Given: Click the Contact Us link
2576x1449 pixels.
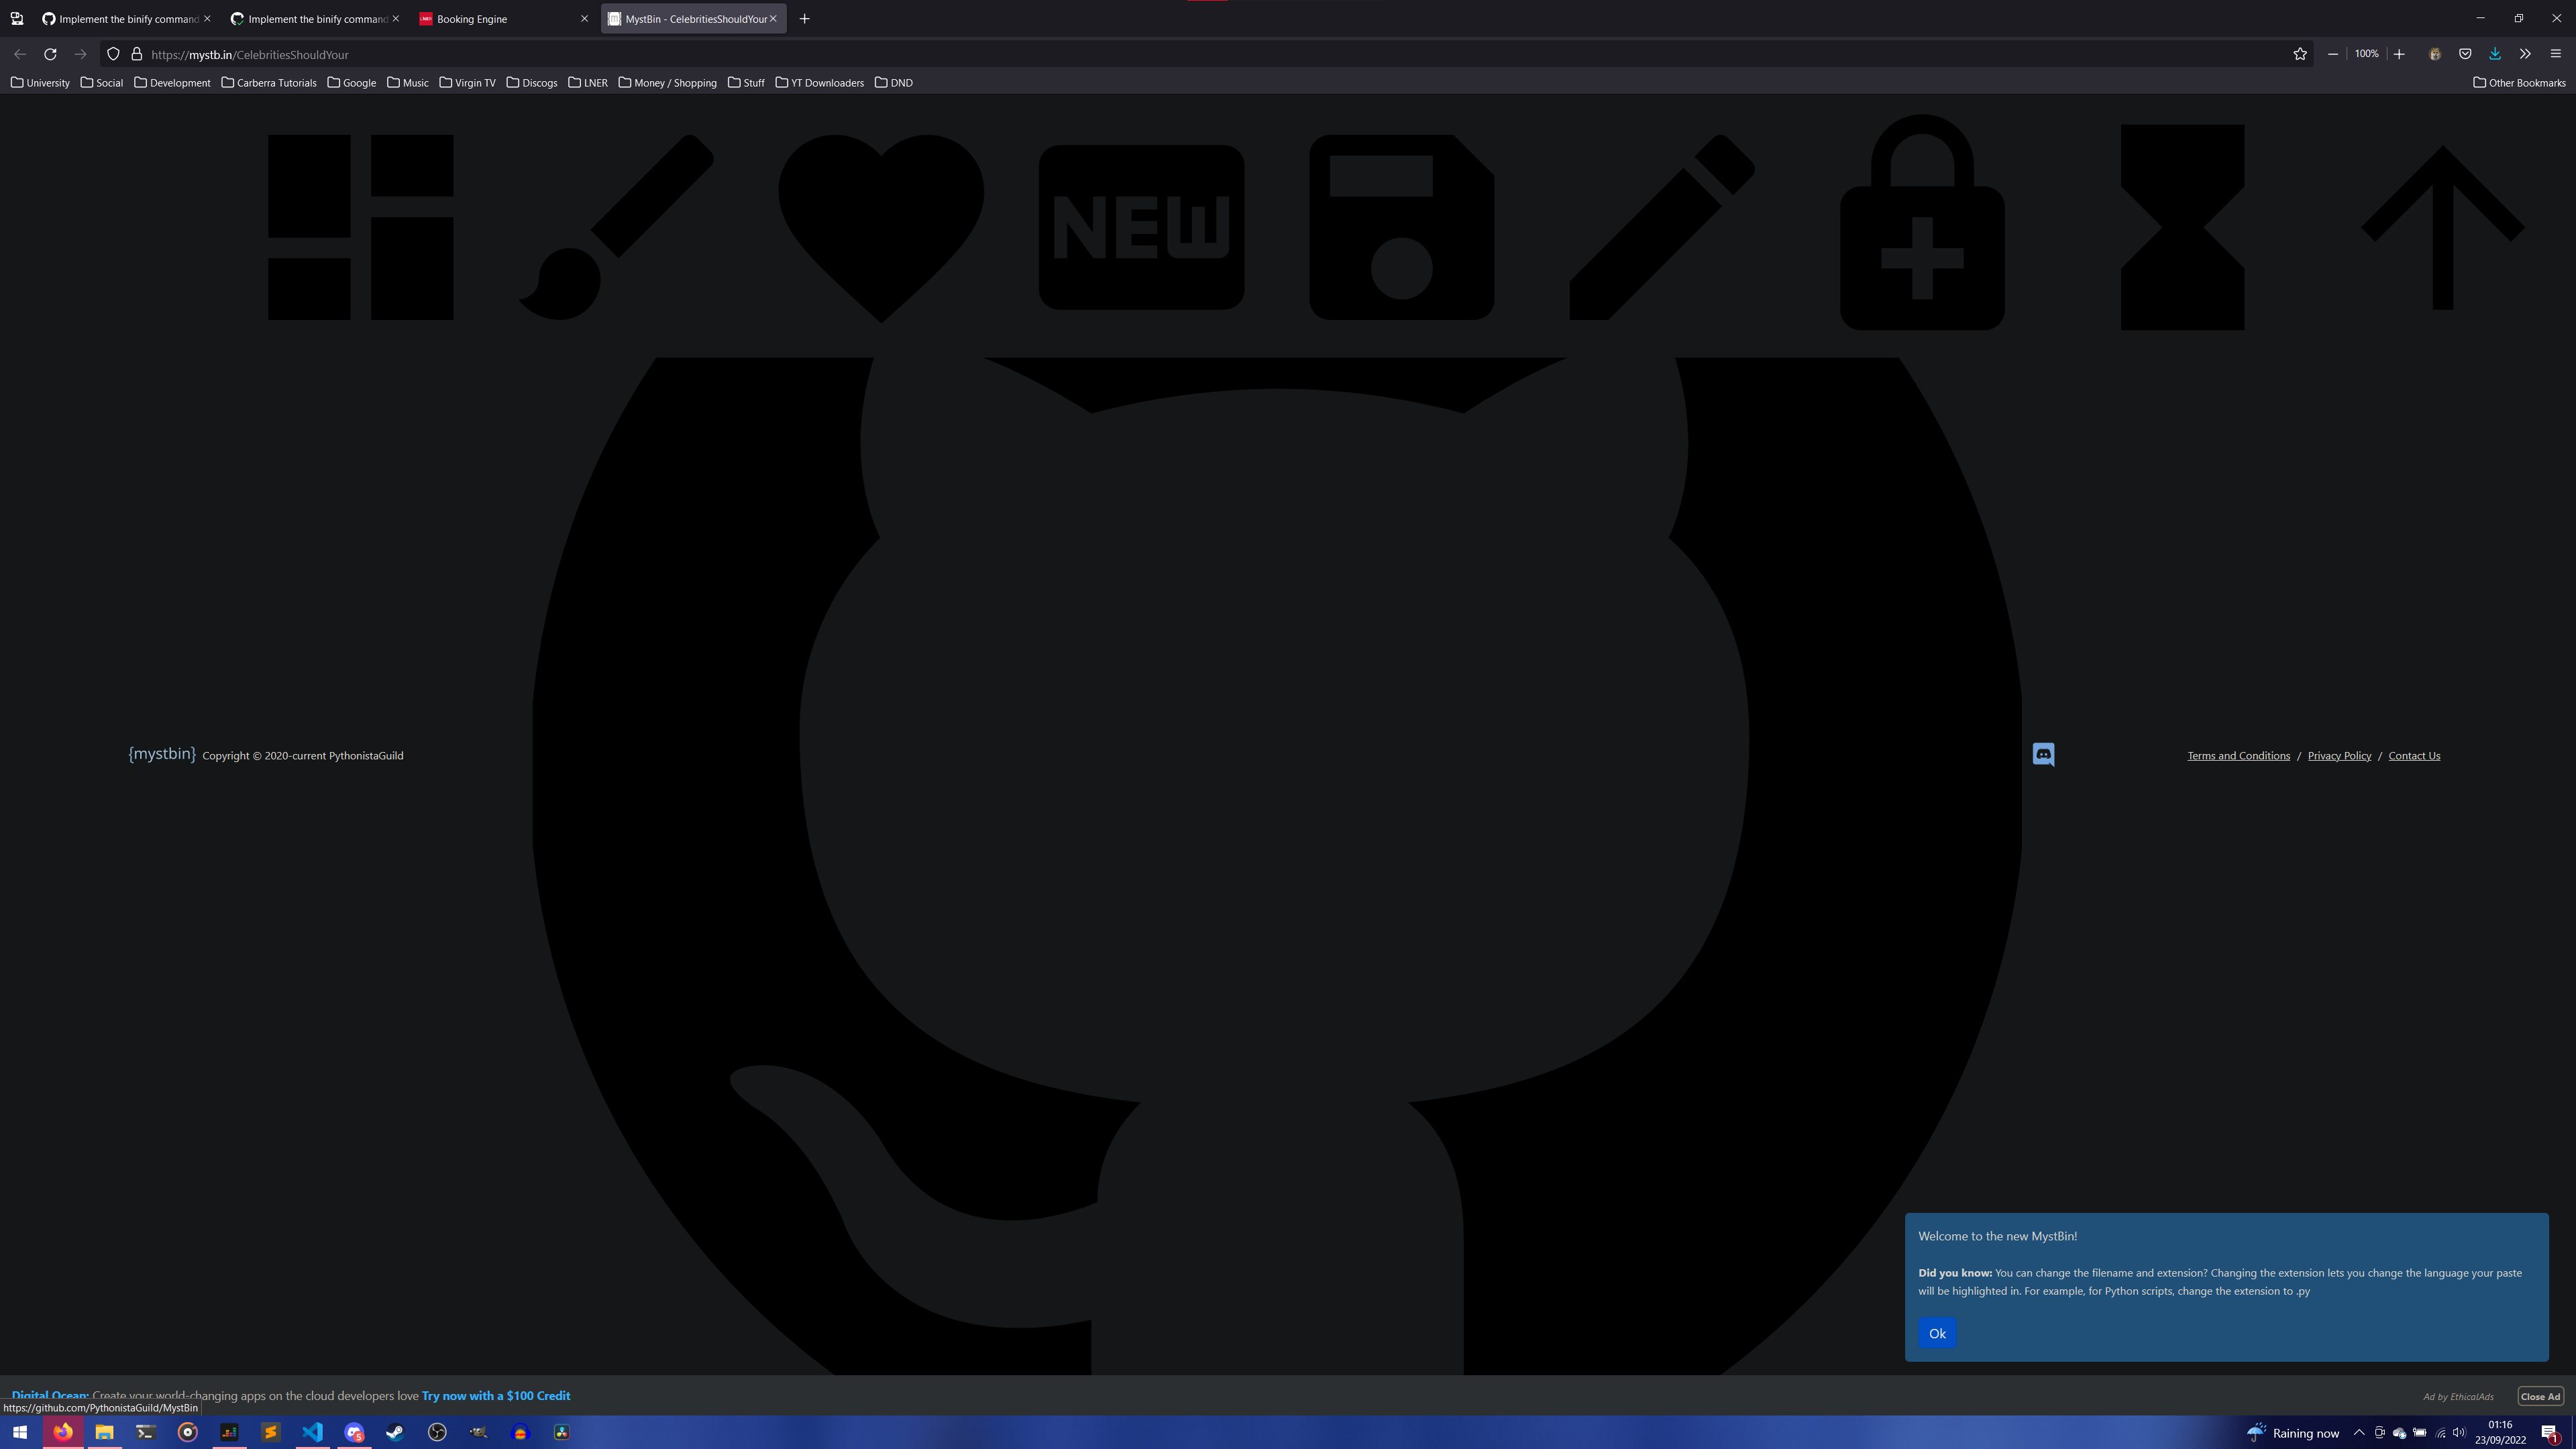Looking at the screenshot, I should (x=2414, y=756).
